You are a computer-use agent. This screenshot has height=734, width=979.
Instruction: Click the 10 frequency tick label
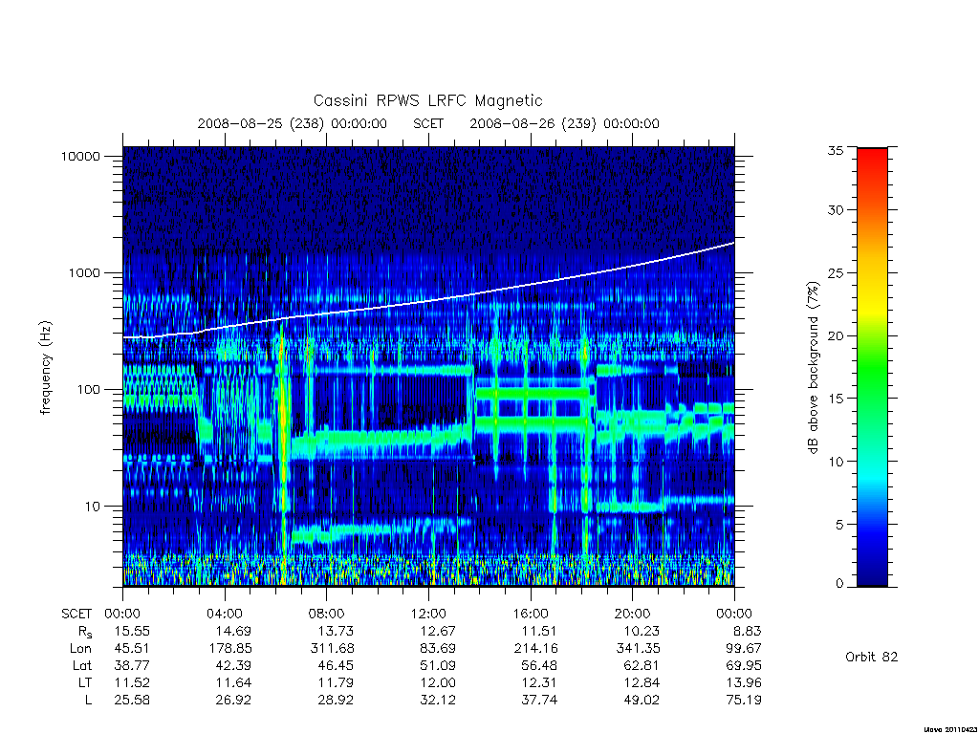93,507
